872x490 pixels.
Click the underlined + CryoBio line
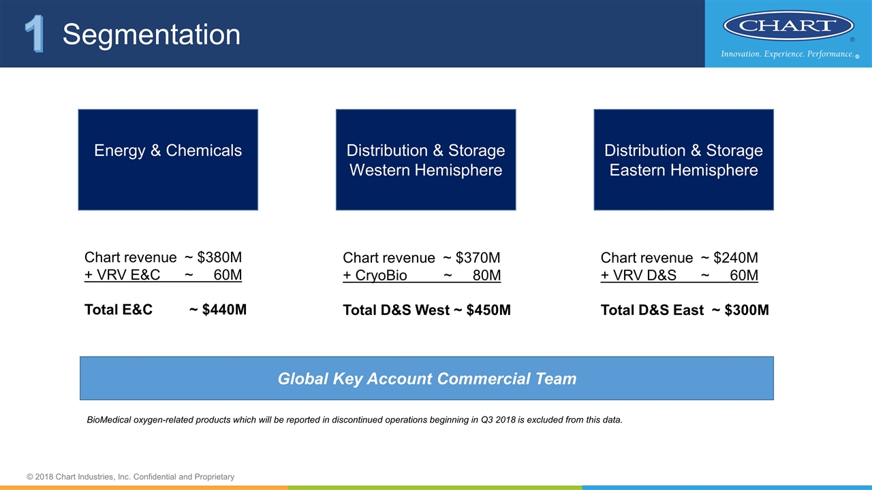[422, 276]
